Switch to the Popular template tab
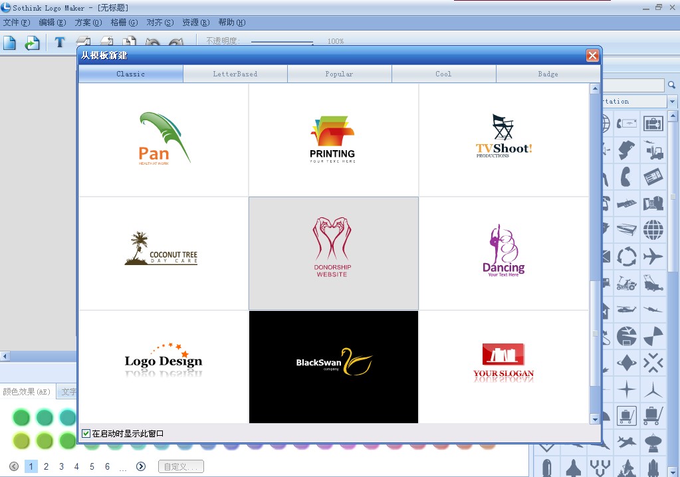The image size is (680, 477). (339, 74)
